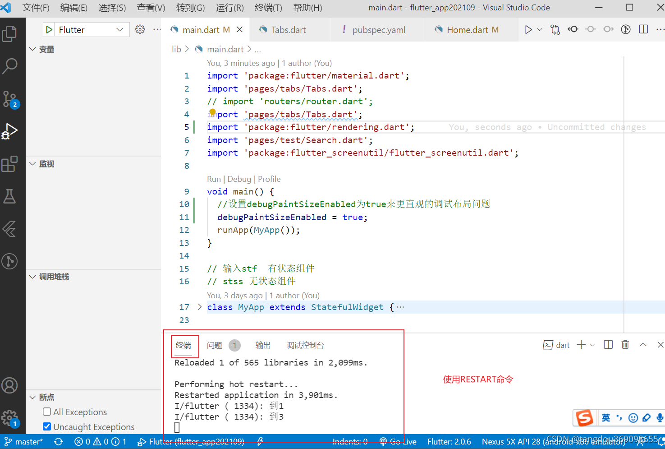Open the Explorer view in activity bar
665x449 pixels.
click(9, 34)
